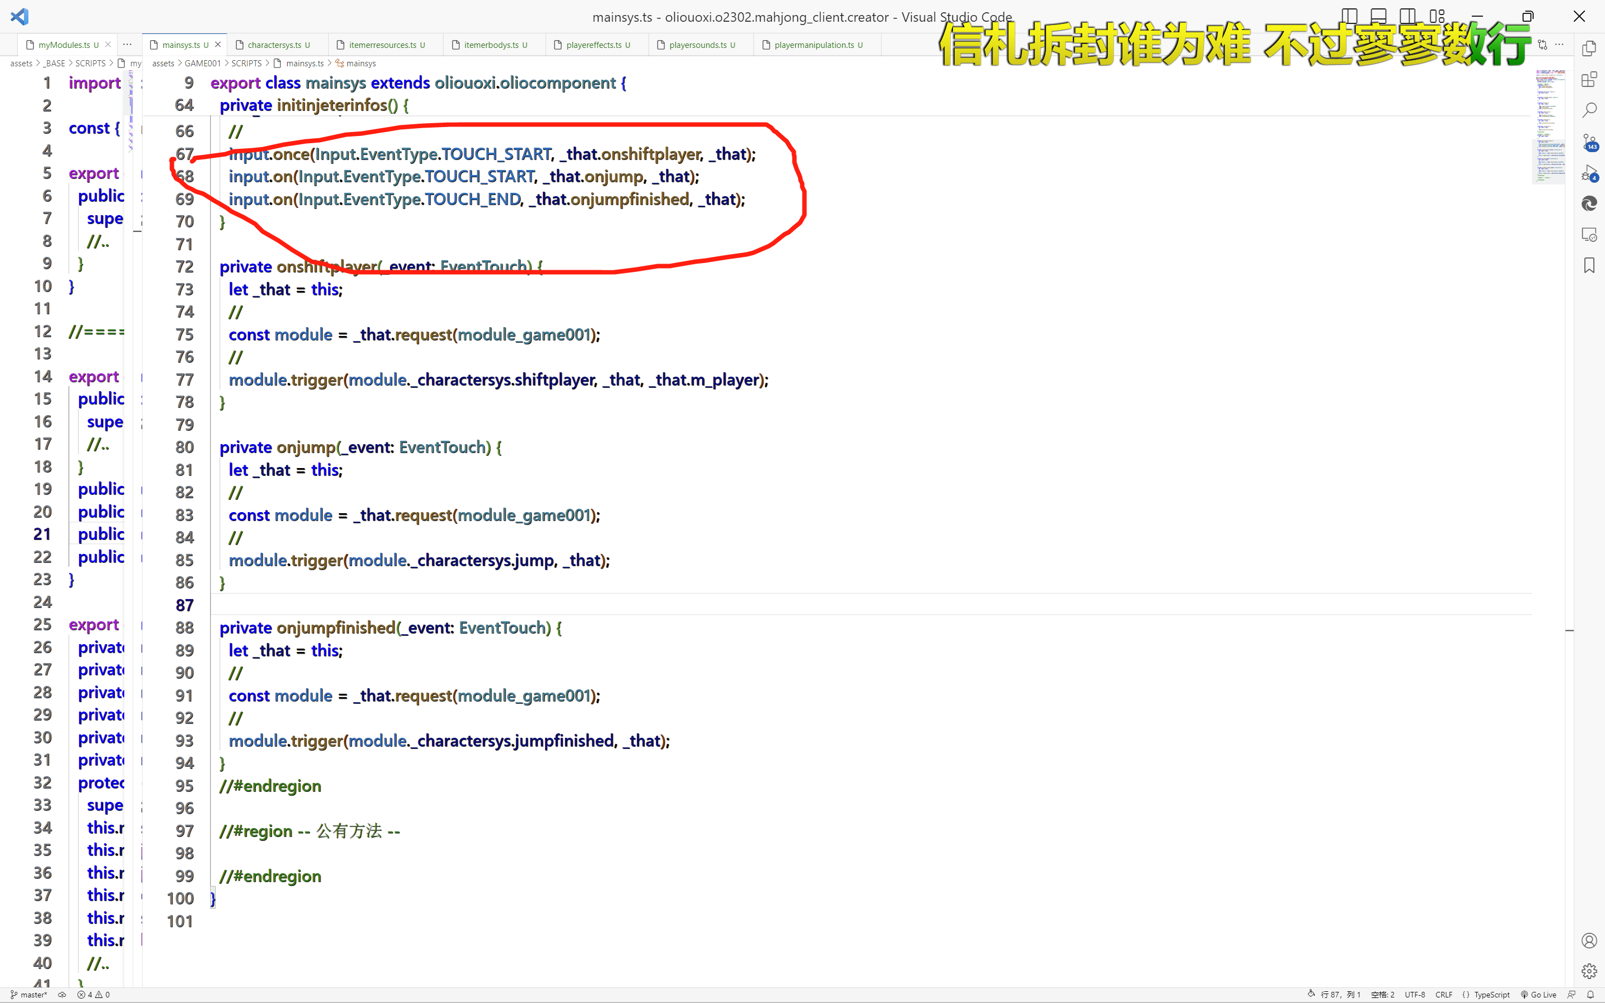Toggle the primary side bar layout button

tap(1349, 16)
